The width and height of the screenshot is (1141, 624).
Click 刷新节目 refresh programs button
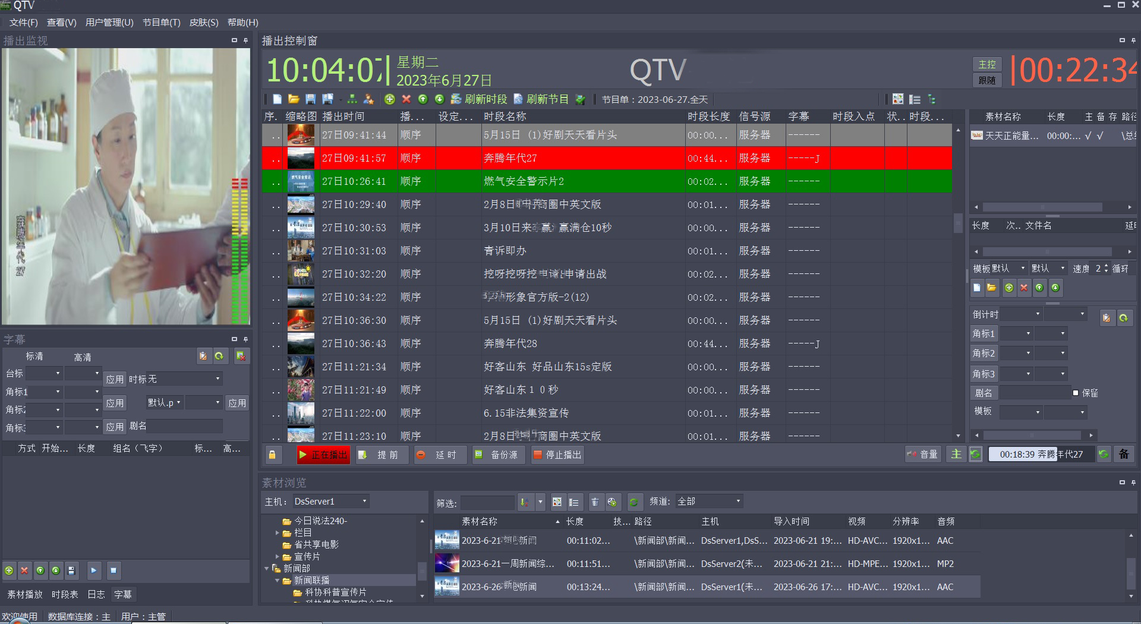(x=541, y=99)
